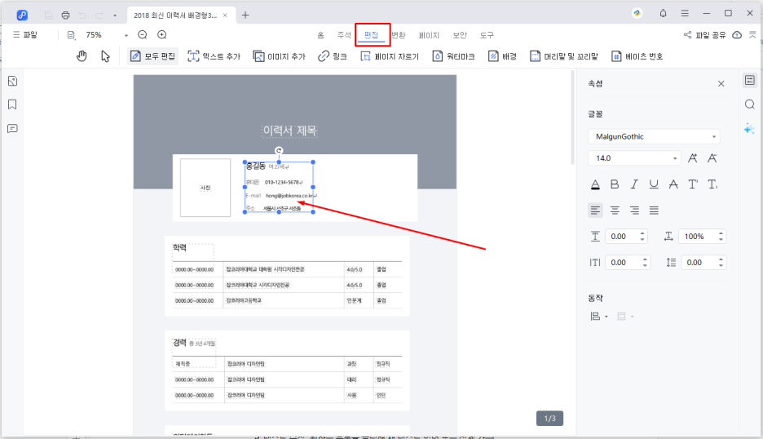Open the 14.0 font size dropdown

coord(634,158)
